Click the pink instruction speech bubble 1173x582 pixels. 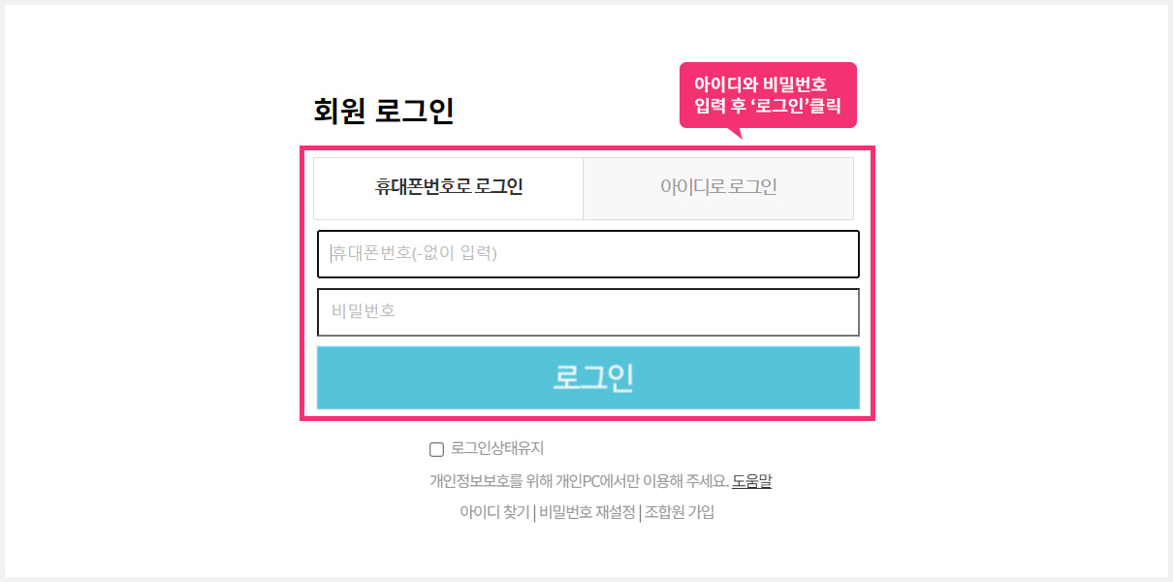(768, 94)
